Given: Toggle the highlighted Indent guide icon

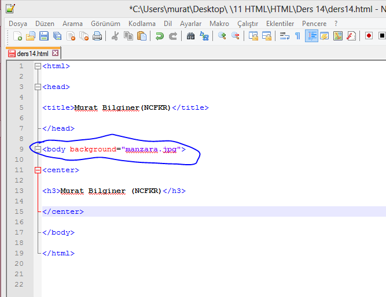Looking at the screenshot, I should 311,36.
